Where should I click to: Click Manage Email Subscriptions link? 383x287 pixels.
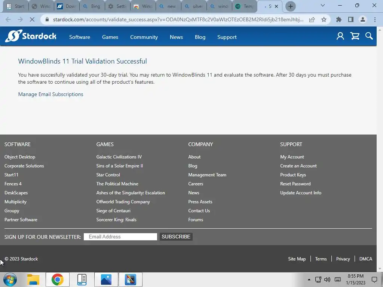[x=50, y=94]
